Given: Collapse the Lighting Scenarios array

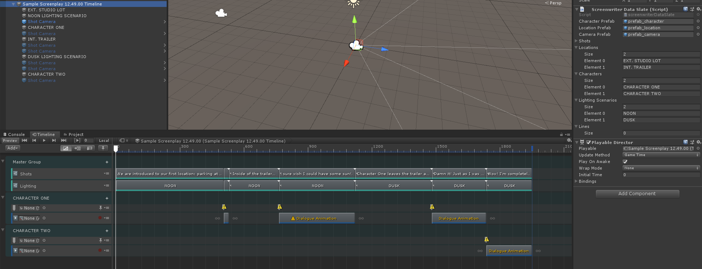Looking at the screenshot, I should pyautogui.click(x=576, y=100).
